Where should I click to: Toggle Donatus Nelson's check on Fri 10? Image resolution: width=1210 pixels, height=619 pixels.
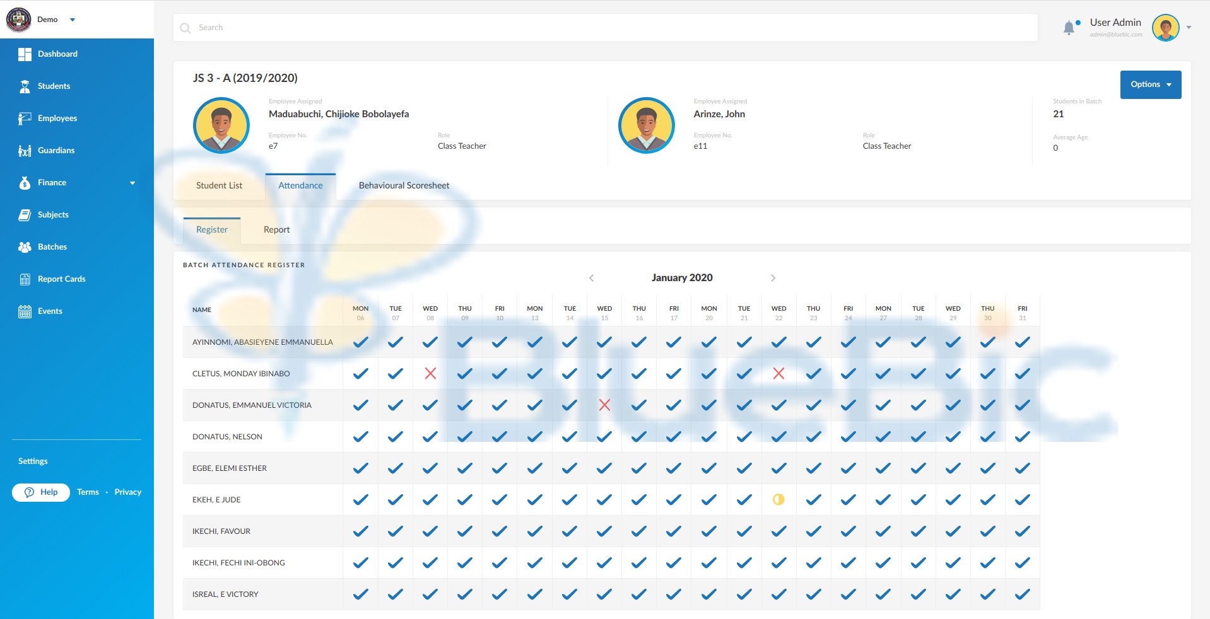point(500,437)
